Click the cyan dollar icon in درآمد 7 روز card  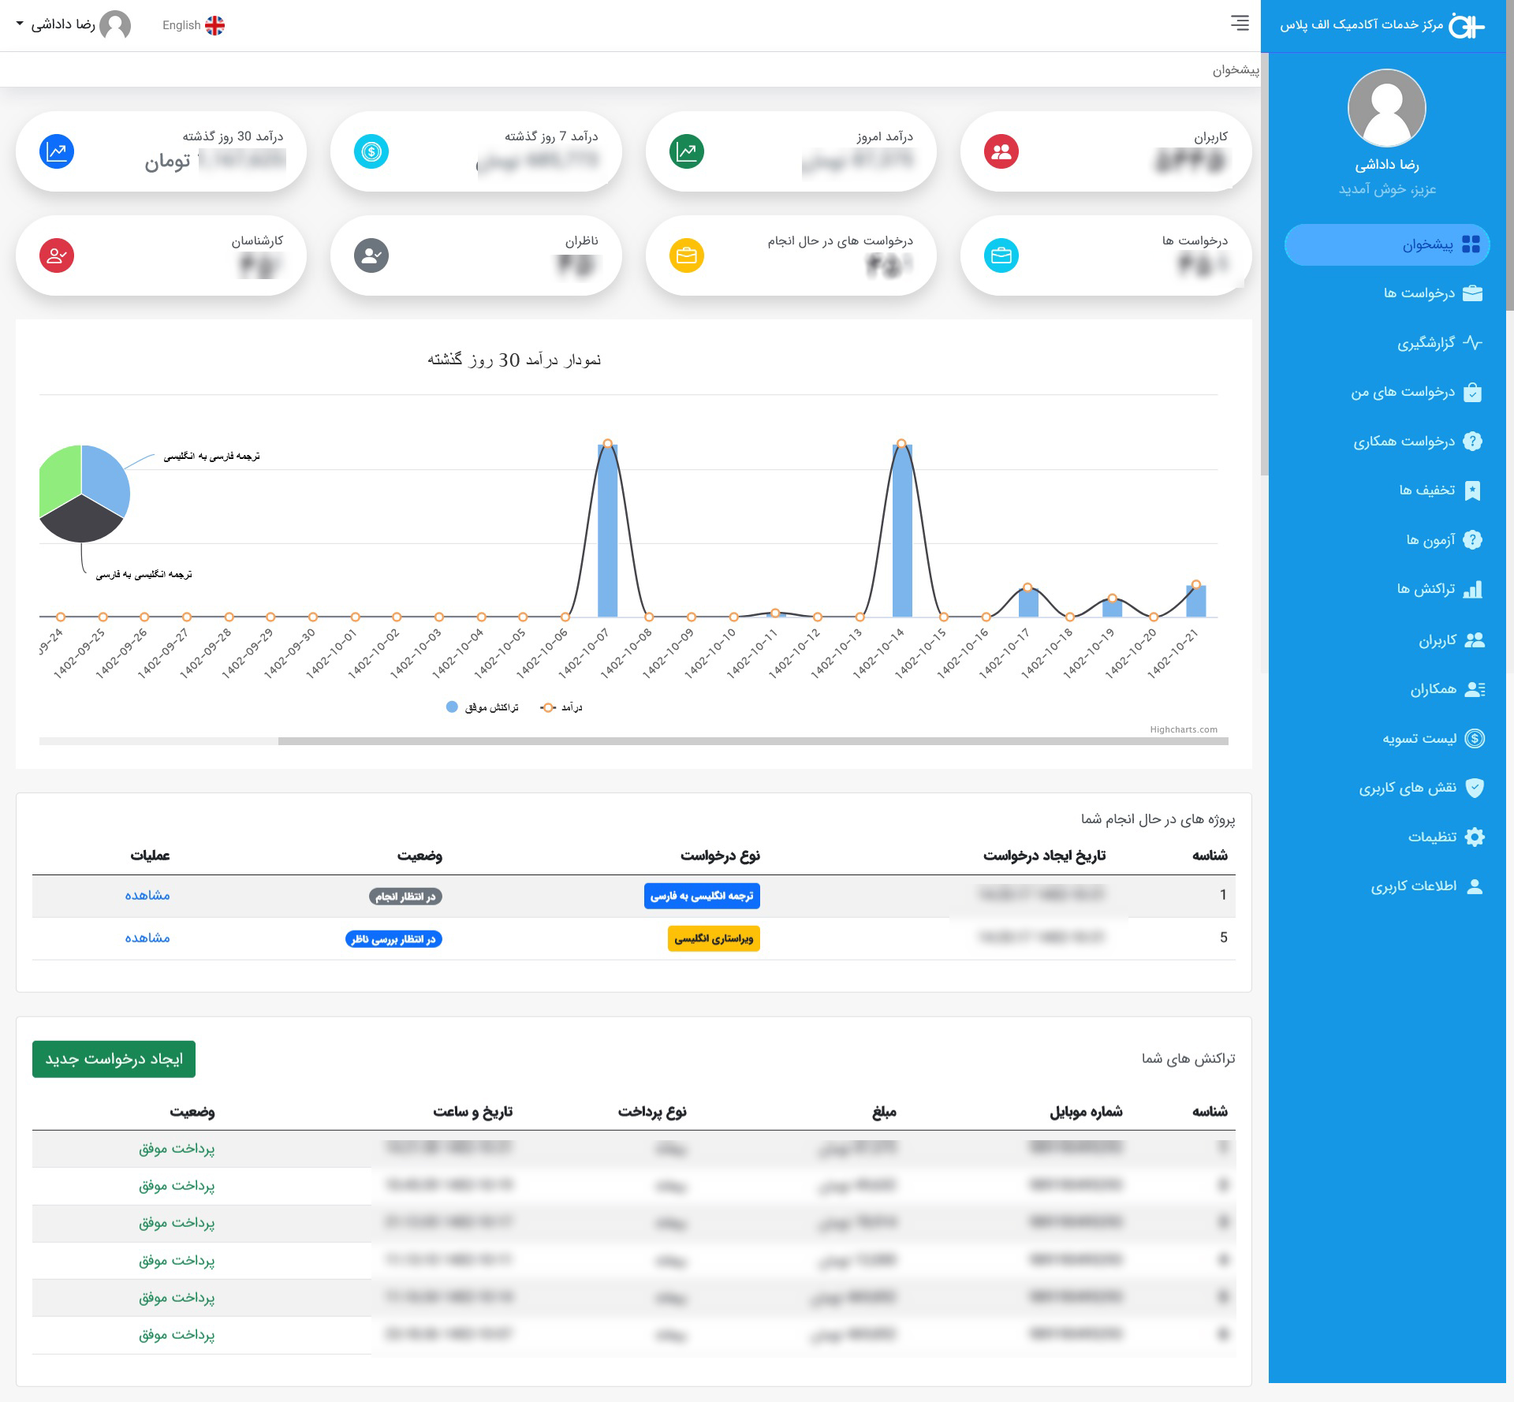(371, 151)
